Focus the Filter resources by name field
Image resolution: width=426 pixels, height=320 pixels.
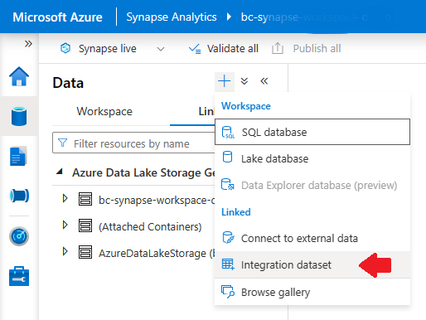tap(133, 143)
